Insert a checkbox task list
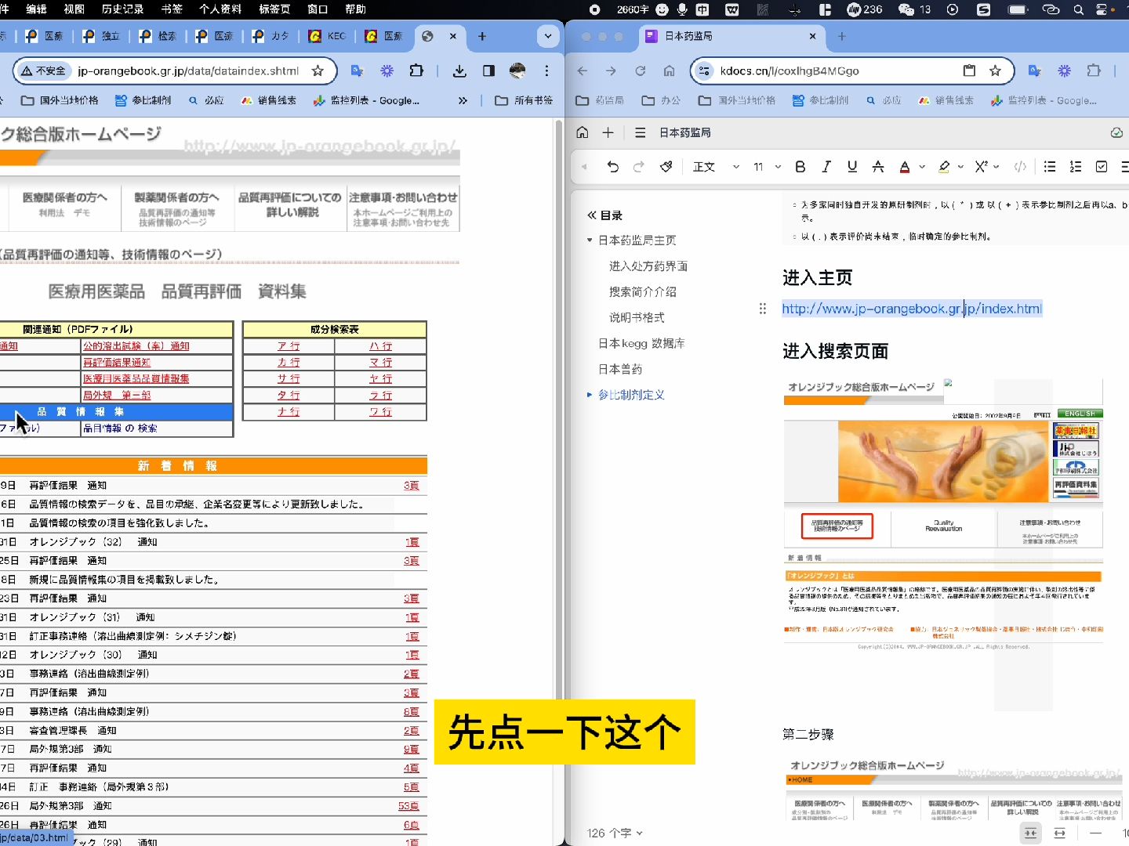The image size is (1129, 846). click(x=1102, y=166)
